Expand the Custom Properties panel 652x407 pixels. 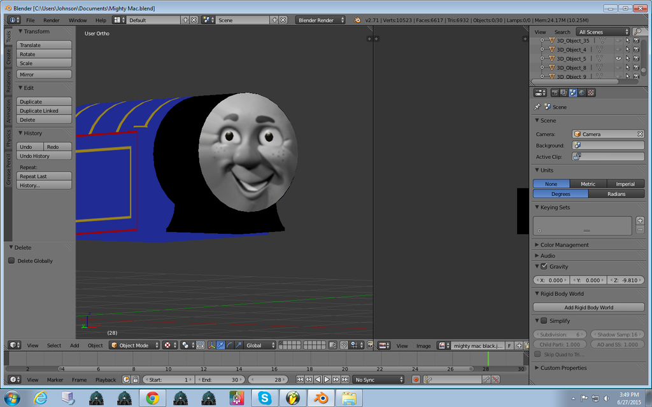pos(563,368)
